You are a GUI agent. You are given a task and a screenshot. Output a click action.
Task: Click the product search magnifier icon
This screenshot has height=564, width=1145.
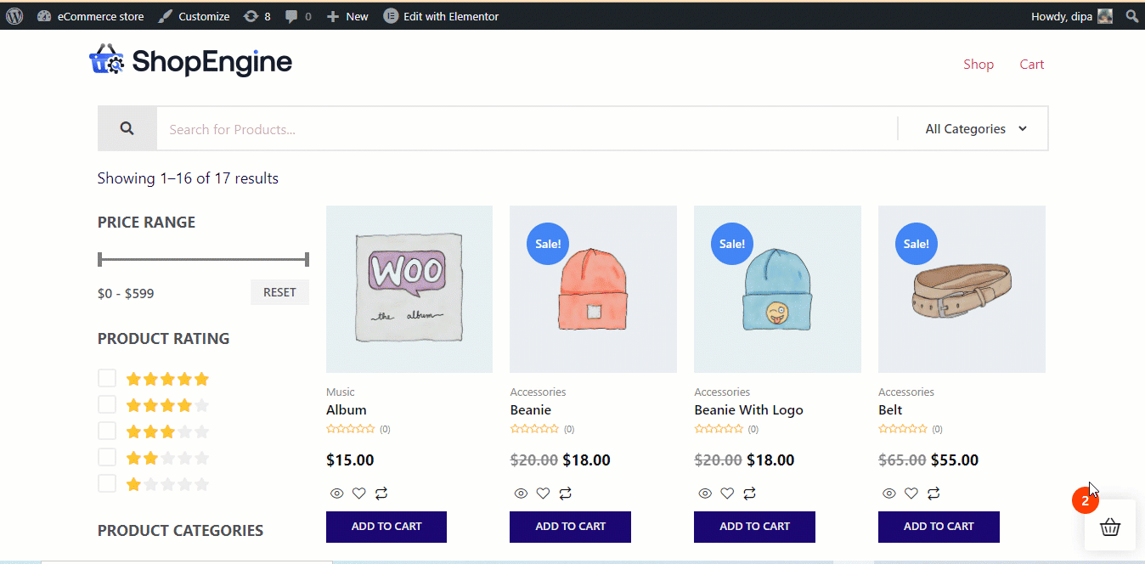pyautogui.click(x=127, y=129)
